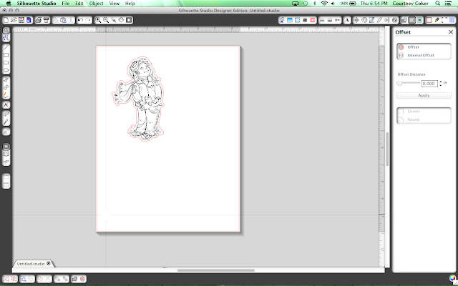Select the Draw an Ellipse tool
Image resolution: width=458 pixels, height=286 pixels.
point(6,70)
